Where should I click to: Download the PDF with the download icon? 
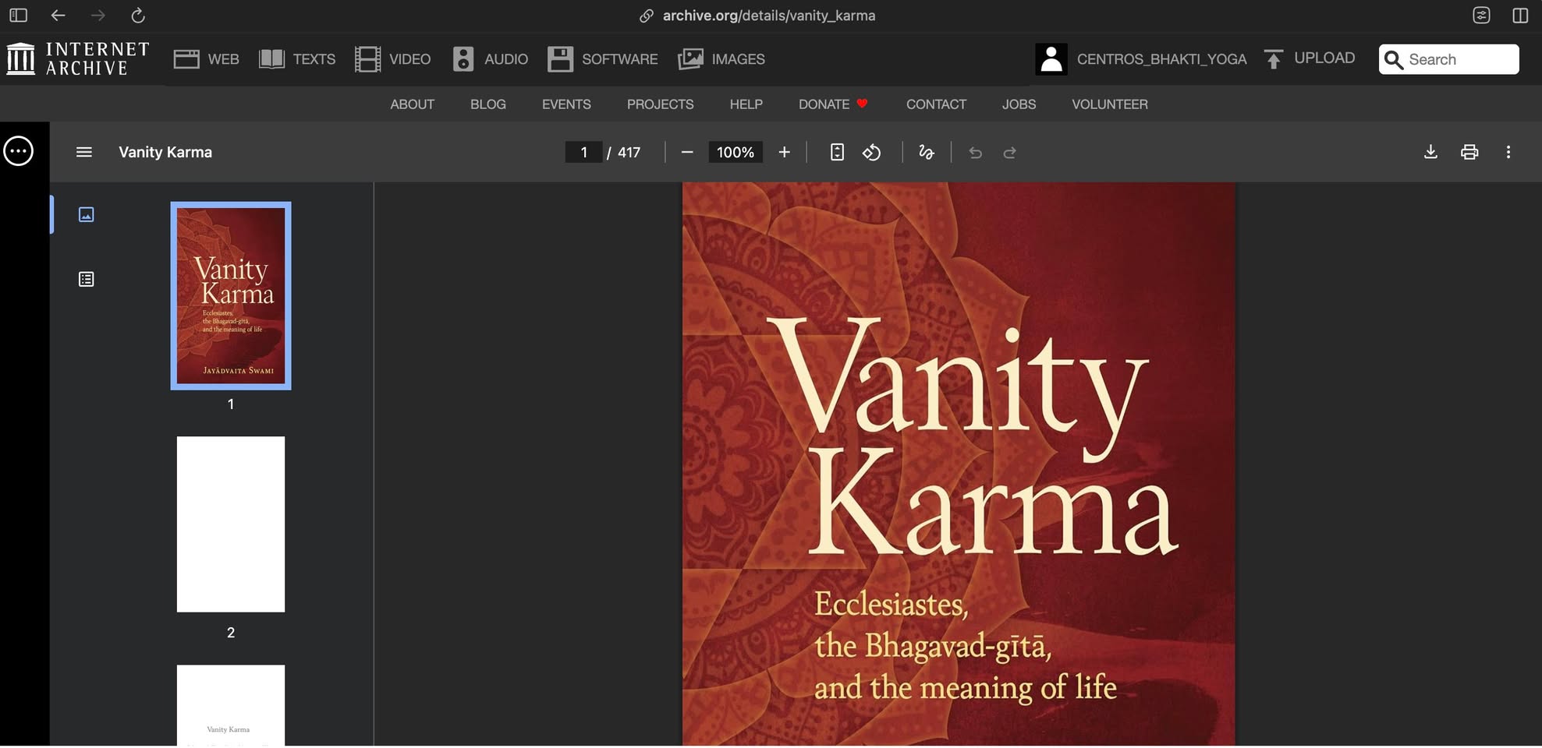1430,152
